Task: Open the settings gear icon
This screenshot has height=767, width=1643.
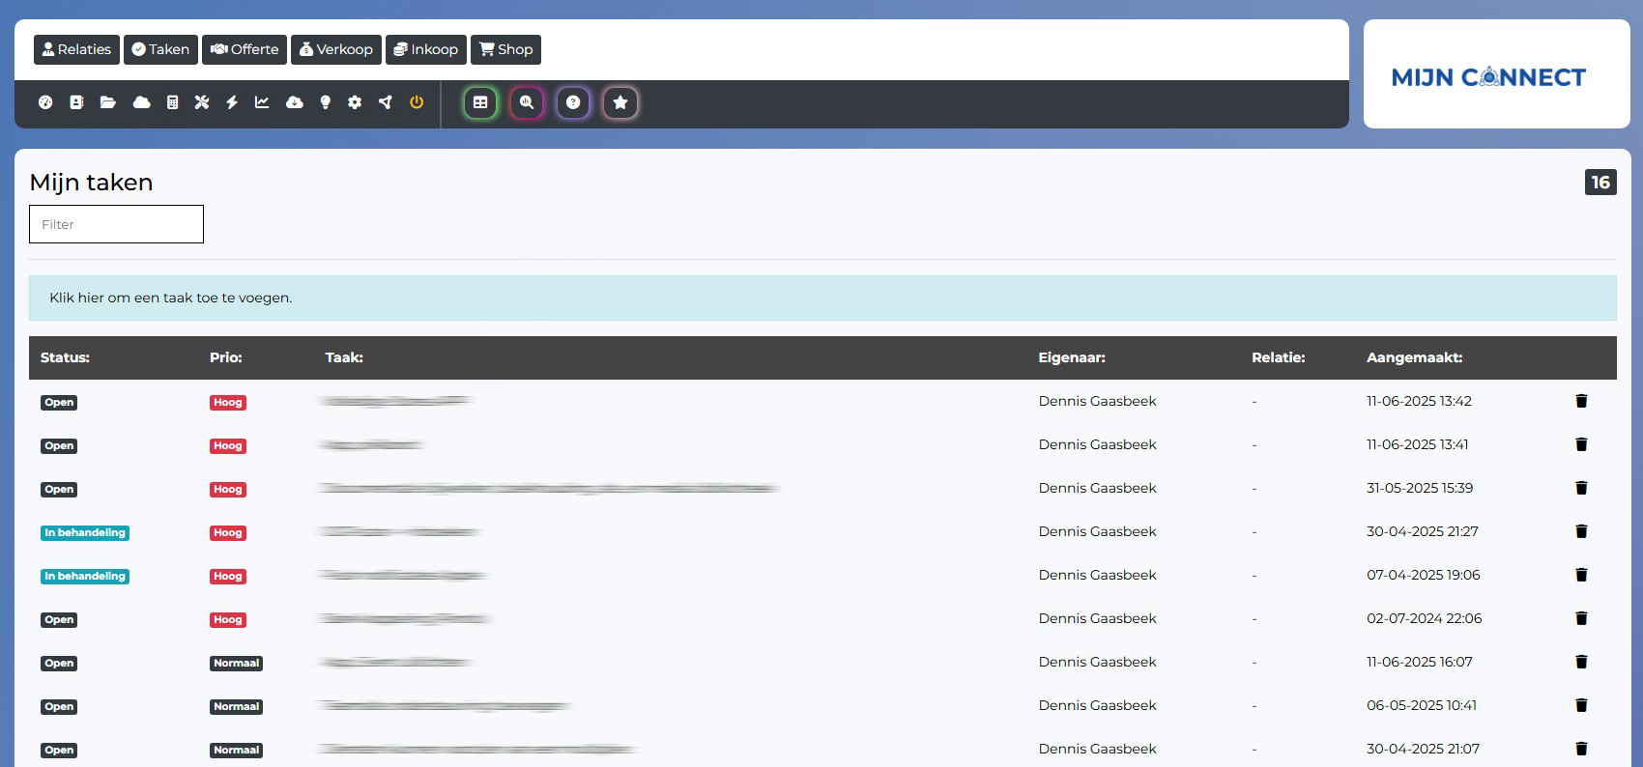Action: pyautogui.click(x=355, y=102)
